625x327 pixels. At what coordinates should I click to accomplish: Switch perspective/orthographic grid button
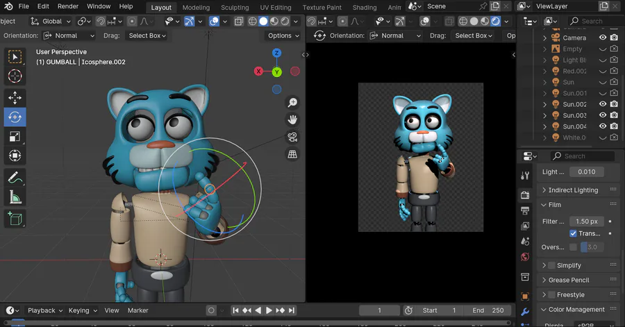click(292, 154)
